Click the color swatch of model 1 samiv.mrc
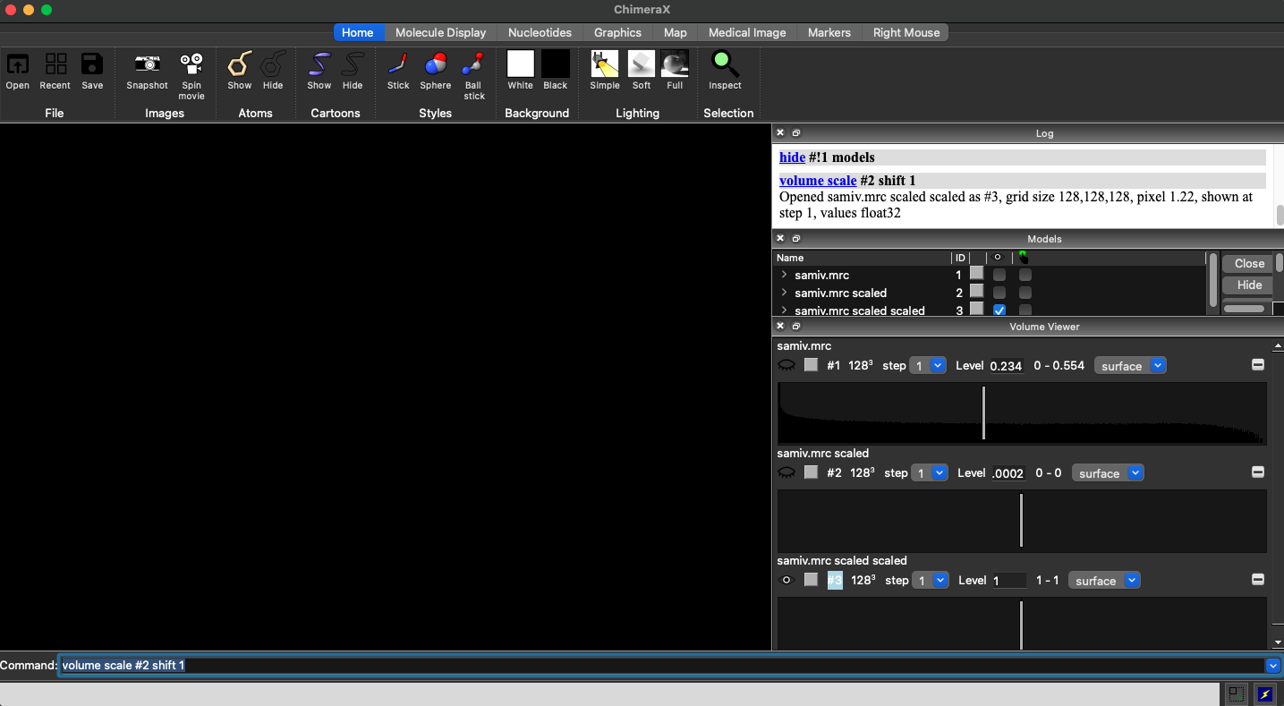 [976, 274]
